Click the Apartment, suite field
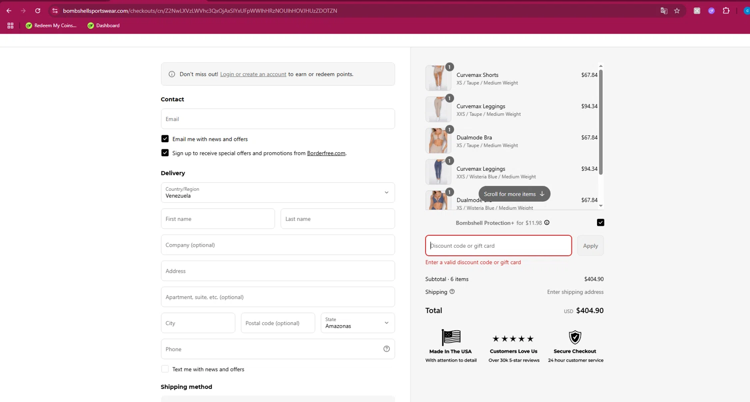Image resolution: width=750 pixels, height=402 pixels. coord(277,297)
